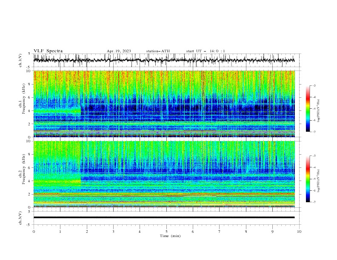Click the time axis tick labeled 9
The image size is (337, 260).
272,232
